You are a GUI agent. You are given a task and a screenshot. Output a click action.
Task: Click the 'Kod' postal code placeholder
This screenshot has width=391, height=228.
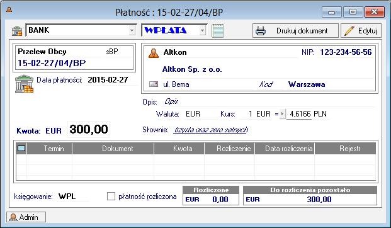266,84
